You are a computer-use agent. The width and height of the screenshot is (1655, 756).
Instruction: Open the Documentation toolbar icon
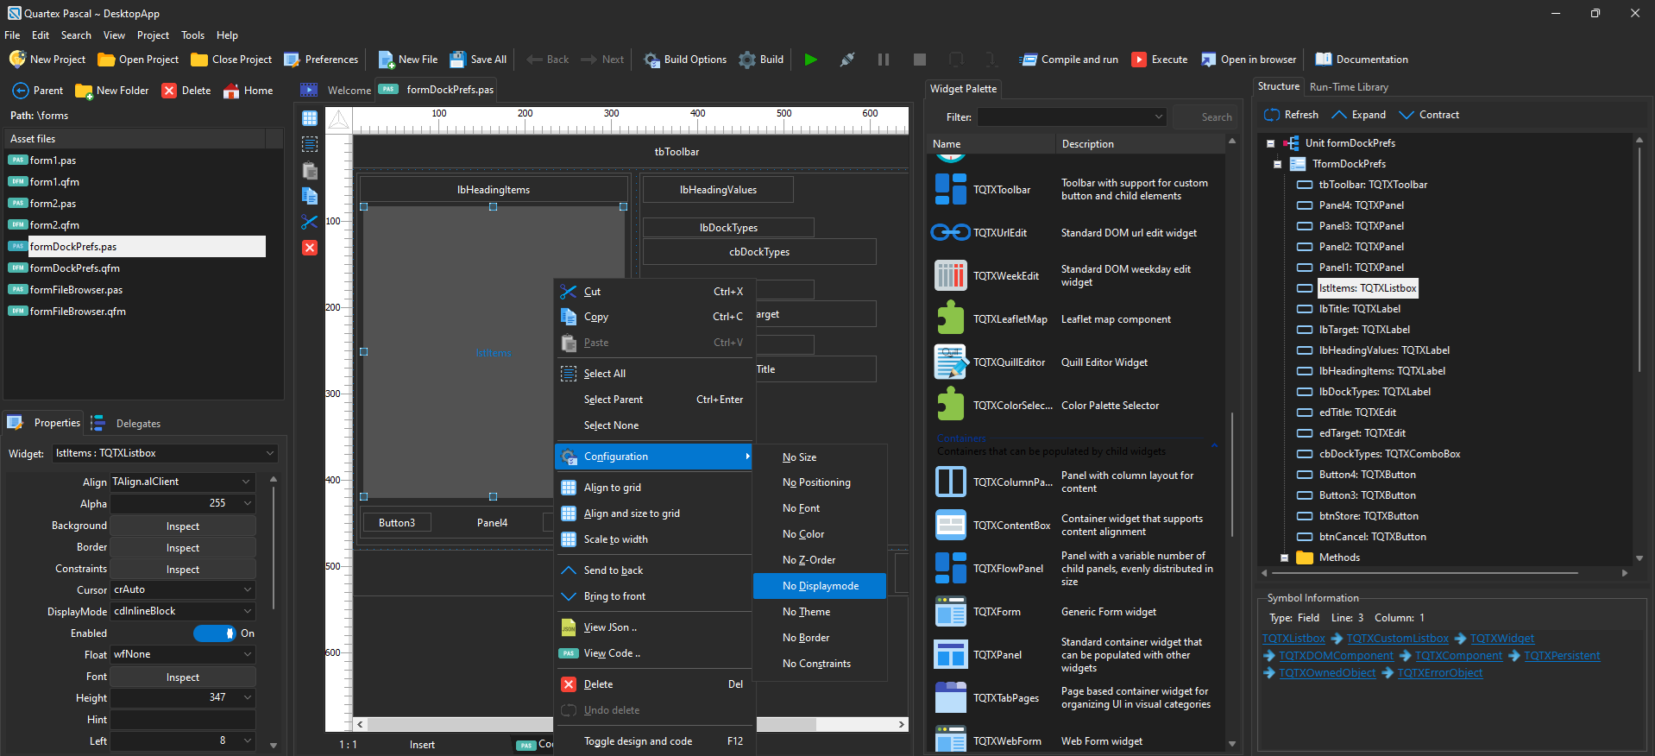coord(1323,60)
